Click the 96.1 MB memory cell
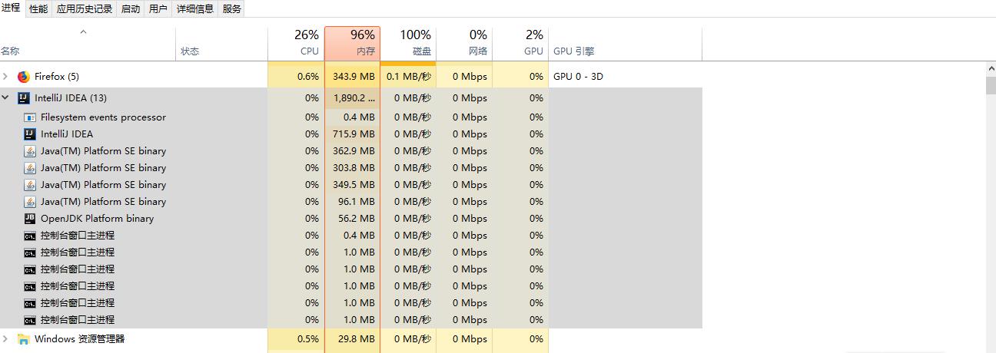 (358, 202)
